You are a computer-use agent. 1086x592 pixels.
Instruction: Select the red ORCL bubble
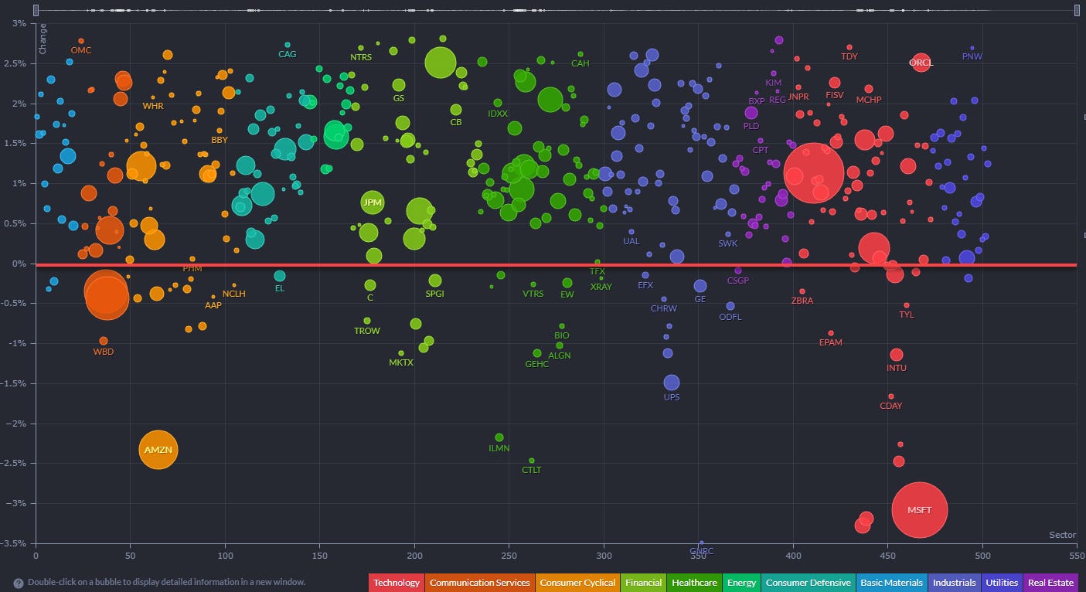921,63
